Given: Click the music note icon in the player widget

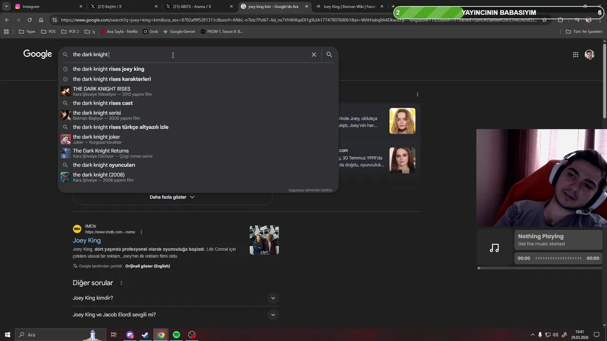Looking at the screenshot, I should (x=494, y=248).
